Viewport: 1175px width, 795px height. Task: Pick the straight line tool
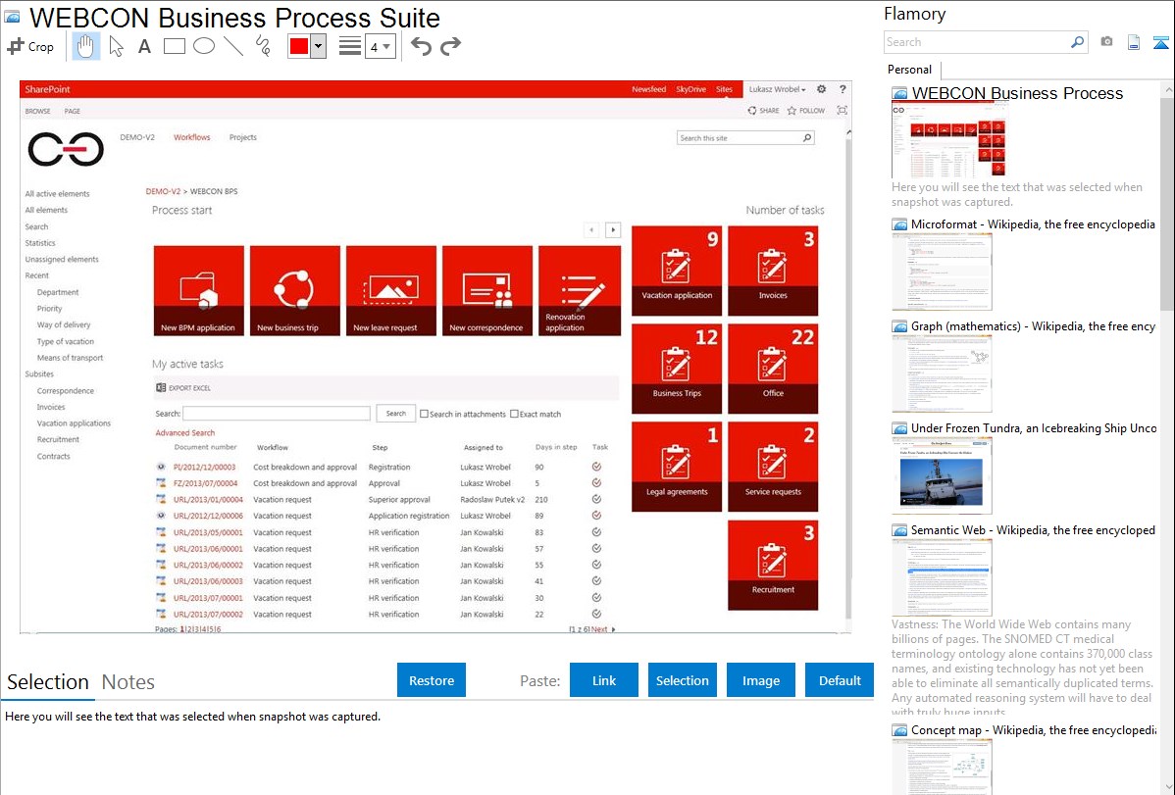click(x=233, y=46)
